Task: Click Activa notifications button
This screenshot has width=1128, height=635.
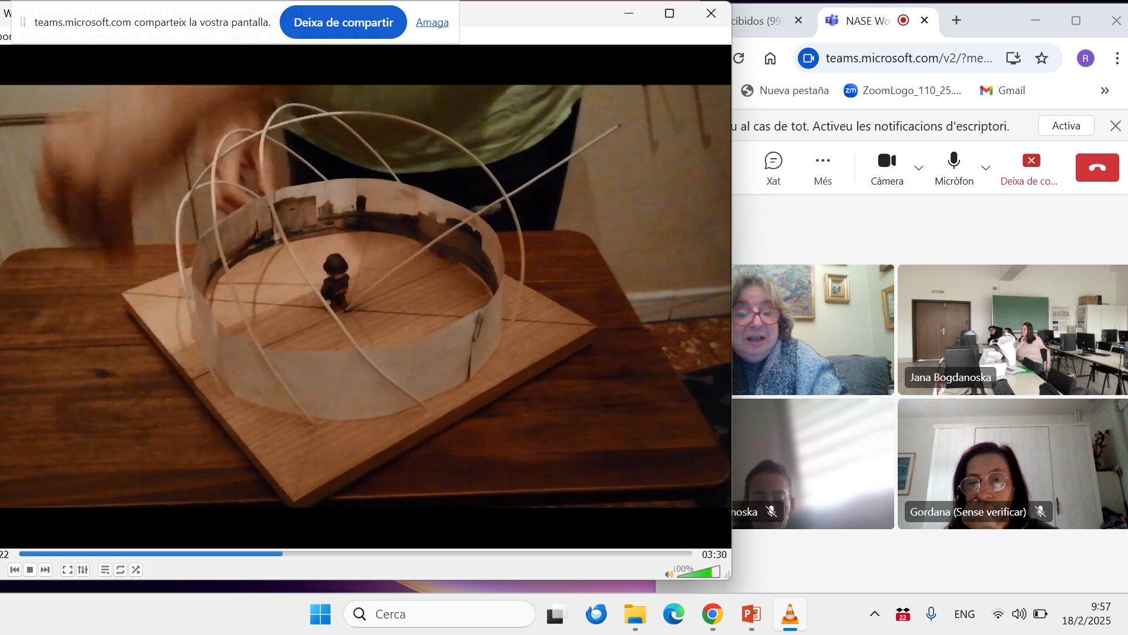Action: click(x=1066, y=126)
